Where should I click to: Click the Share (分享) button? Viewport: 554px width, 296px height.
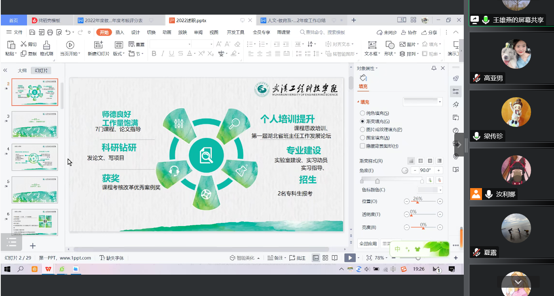click(429, 32)
